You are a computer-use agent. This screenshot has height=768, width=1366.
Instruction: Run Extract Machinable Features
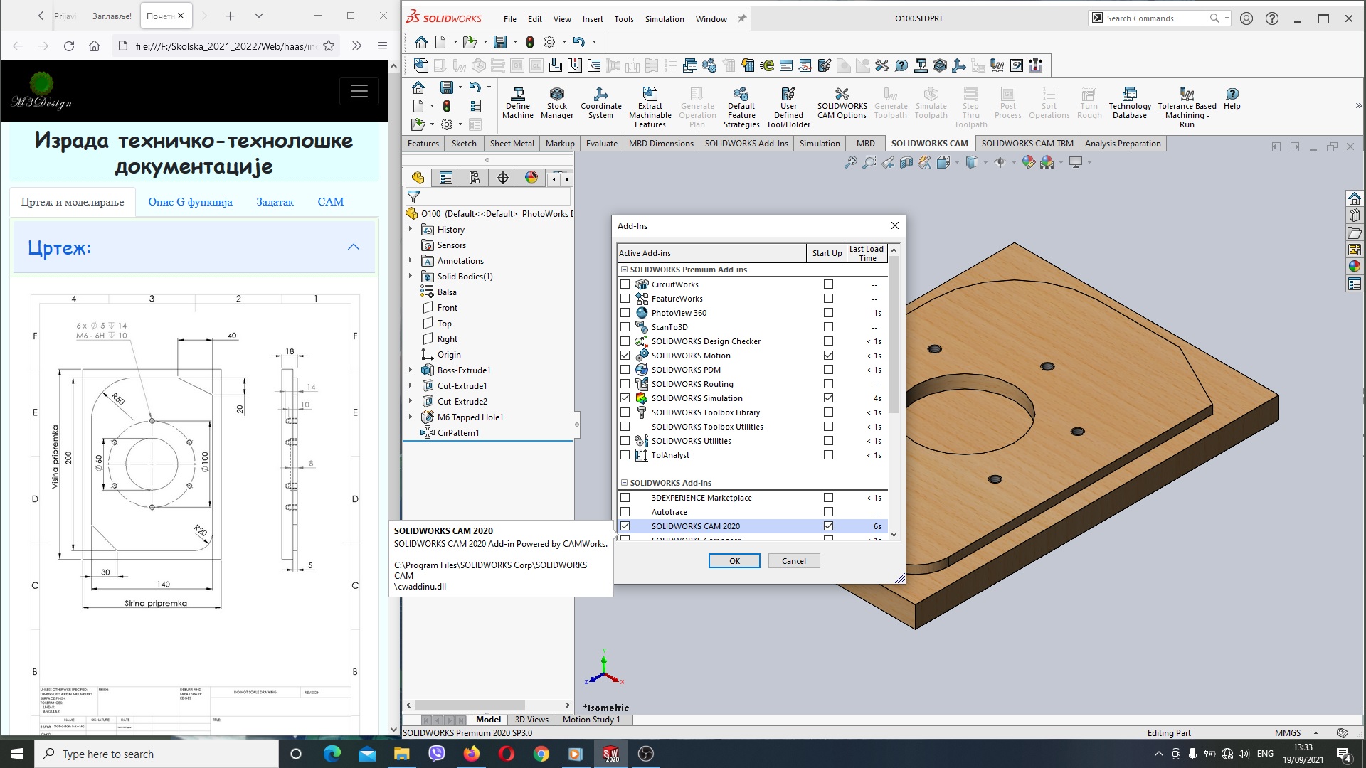click(650, 108)
